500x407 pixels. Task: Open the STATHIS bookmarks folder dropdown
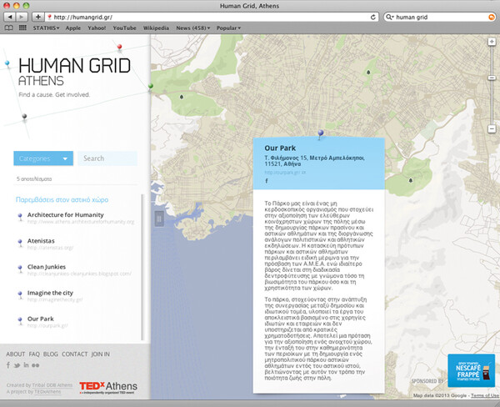(47, 28)
